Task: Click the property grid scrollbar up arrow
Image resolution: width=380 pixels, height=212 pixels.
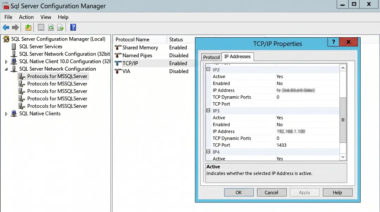Action: click(x=343, y=68)
